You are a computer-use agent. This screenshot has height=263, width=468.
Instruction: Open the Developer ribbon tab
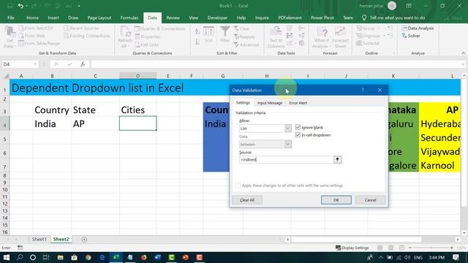(217, 18)
